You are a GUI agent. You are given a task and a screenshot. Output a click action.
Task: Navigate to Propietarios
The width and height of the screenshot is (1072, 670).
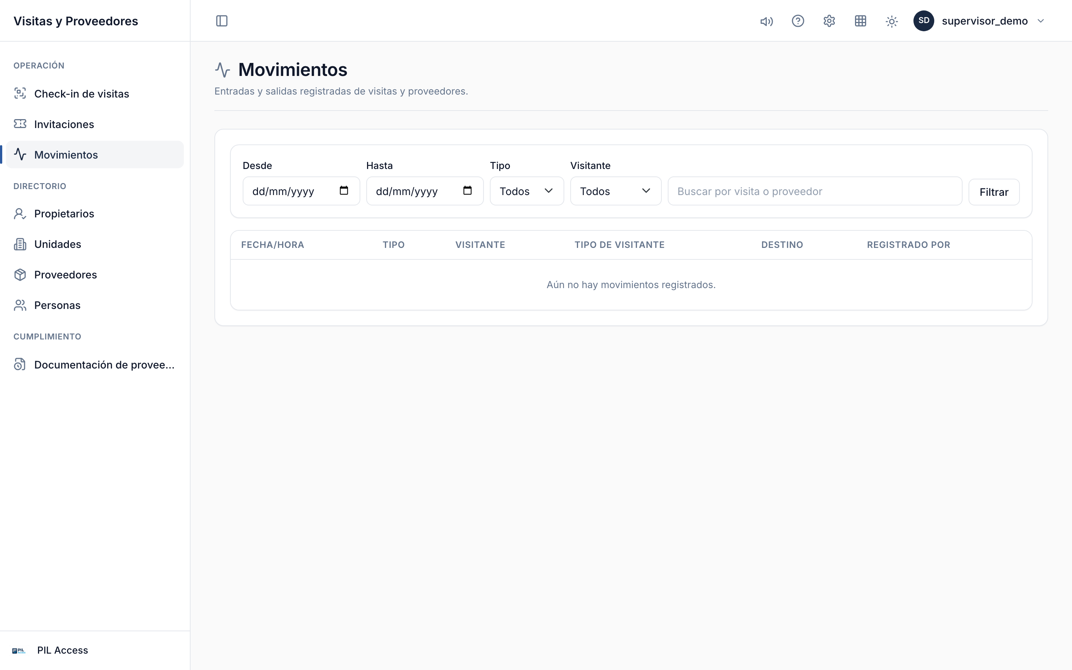(x=95, y=214)
